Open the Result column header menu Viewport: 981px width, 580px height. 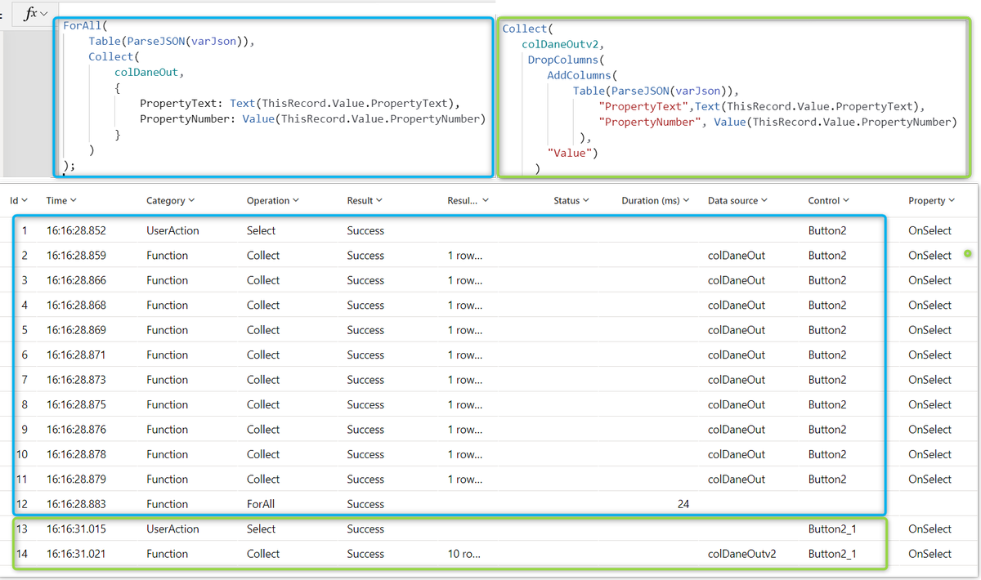coord(365,200)
